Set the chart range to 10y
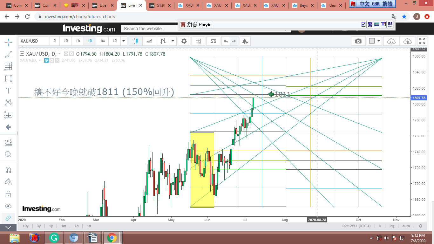 [x=26, y=226]
